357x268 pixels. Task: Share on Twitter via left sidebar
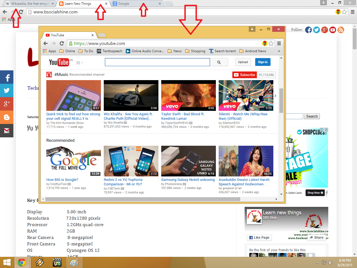pyautogui.click(x=7, y=90)
